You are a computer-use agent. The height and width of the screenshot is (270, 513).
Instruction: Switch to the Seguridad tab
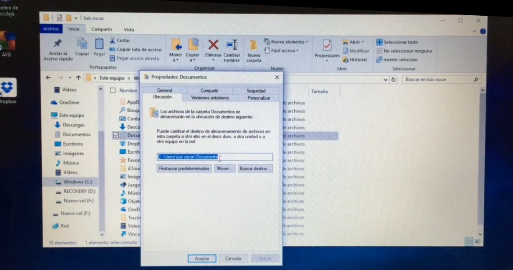[x=256, y=90]
